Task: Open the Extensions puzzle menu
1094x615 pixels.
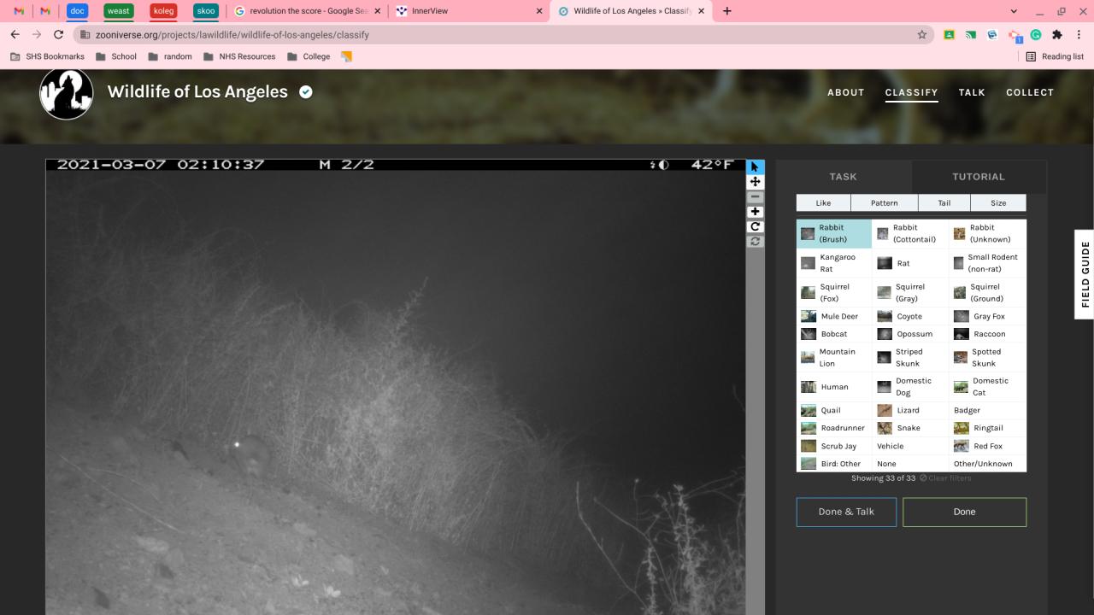Action: [x=1057, y=35]
